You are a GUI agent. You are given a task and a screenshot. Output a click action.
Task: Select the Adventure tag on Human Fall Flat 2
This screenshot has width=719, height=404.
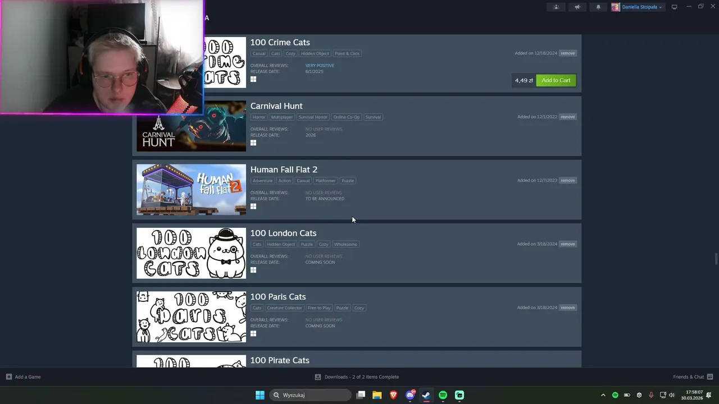click(x=262, y=181)
